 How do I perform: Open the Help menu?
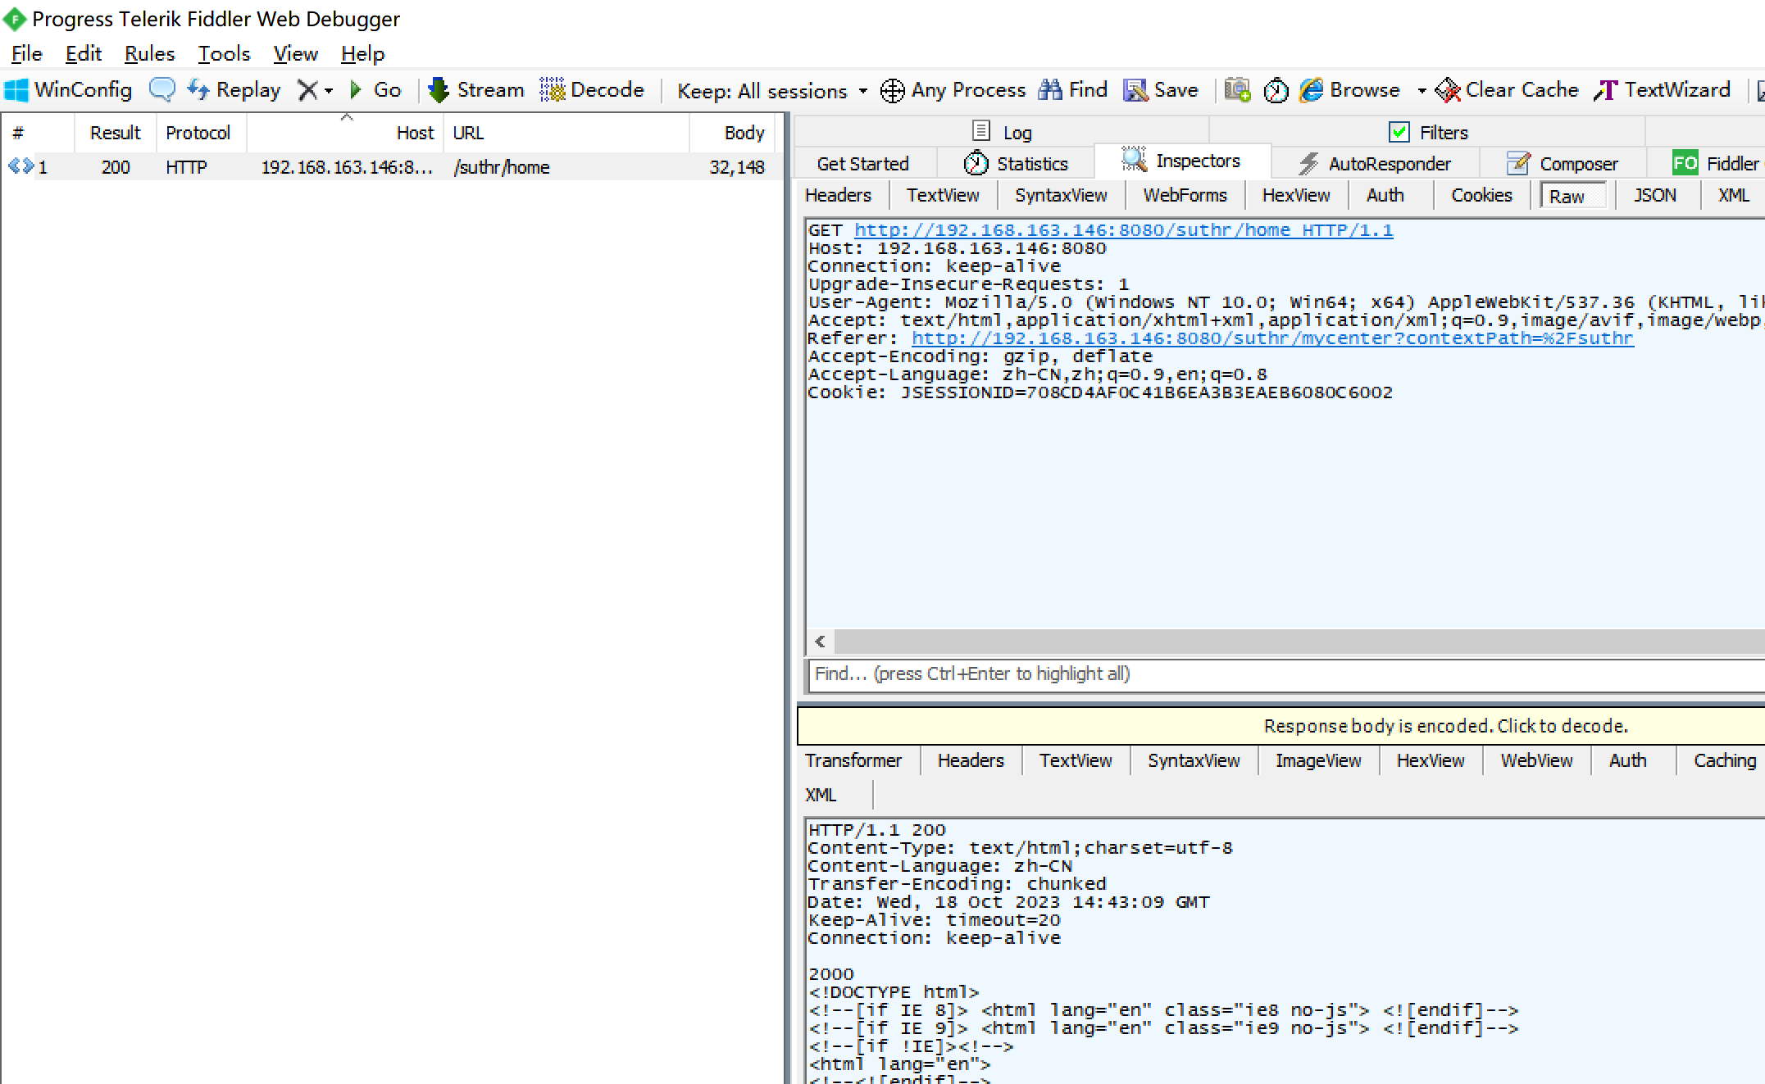coord(362,54)
